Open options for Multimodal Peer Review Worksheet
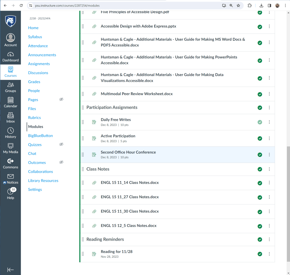The image size is (290, 275). pos(269,94)
